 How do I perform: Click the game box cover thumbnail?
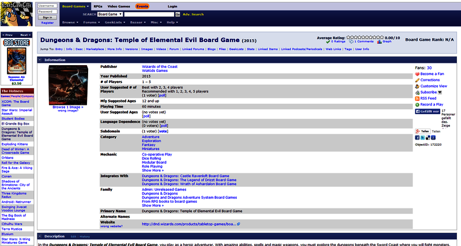click(68, 84)
